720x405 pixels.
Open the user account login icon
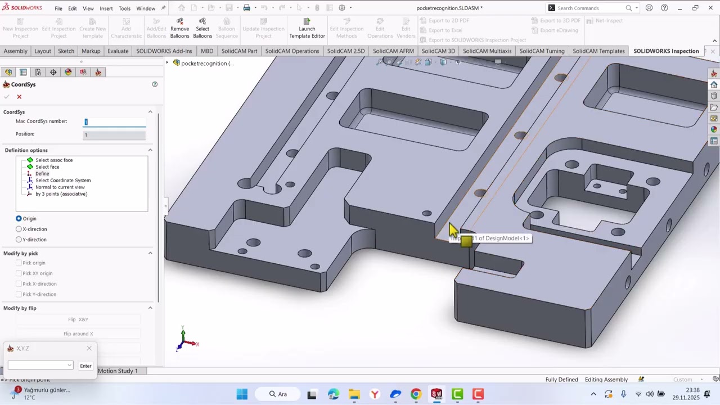point(649,8)
